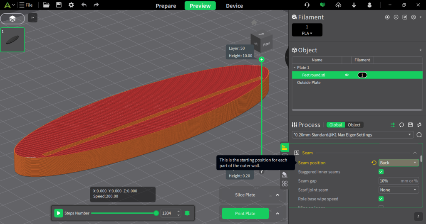Open the app logo menu
This screenshot has height=224, width=426.
pyautogui.click(x=9, y=5)
